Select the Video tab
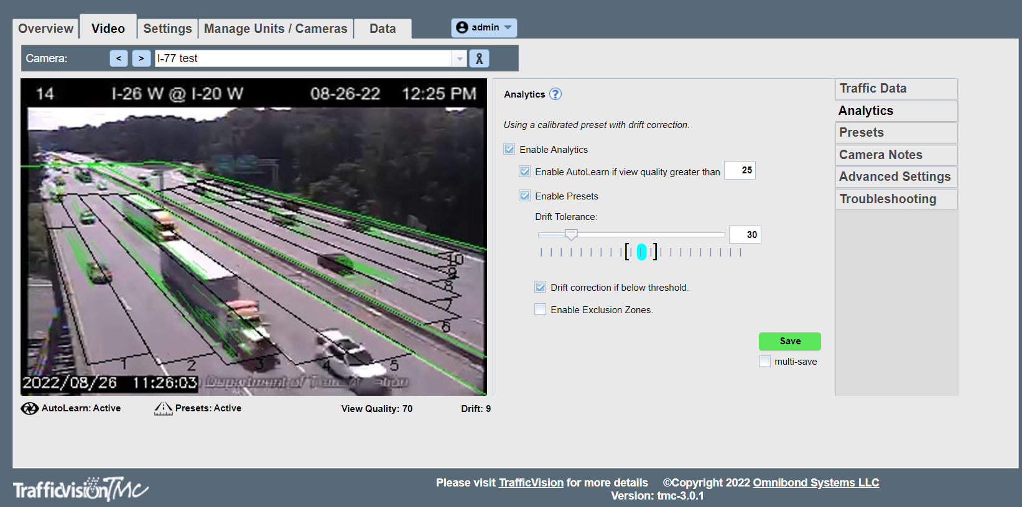Screen dimensions: 1022x507 (x=108, y=29)
